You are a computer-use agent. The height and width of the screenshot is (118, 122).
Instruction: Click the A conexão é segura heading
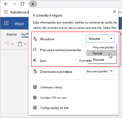47,15
